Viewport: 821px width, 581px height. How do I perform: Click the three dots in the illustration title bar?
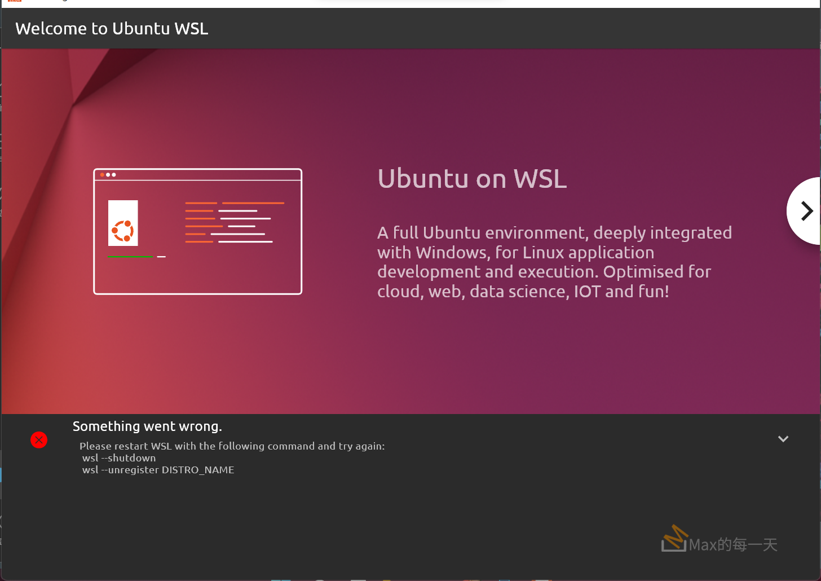(108, 175)
